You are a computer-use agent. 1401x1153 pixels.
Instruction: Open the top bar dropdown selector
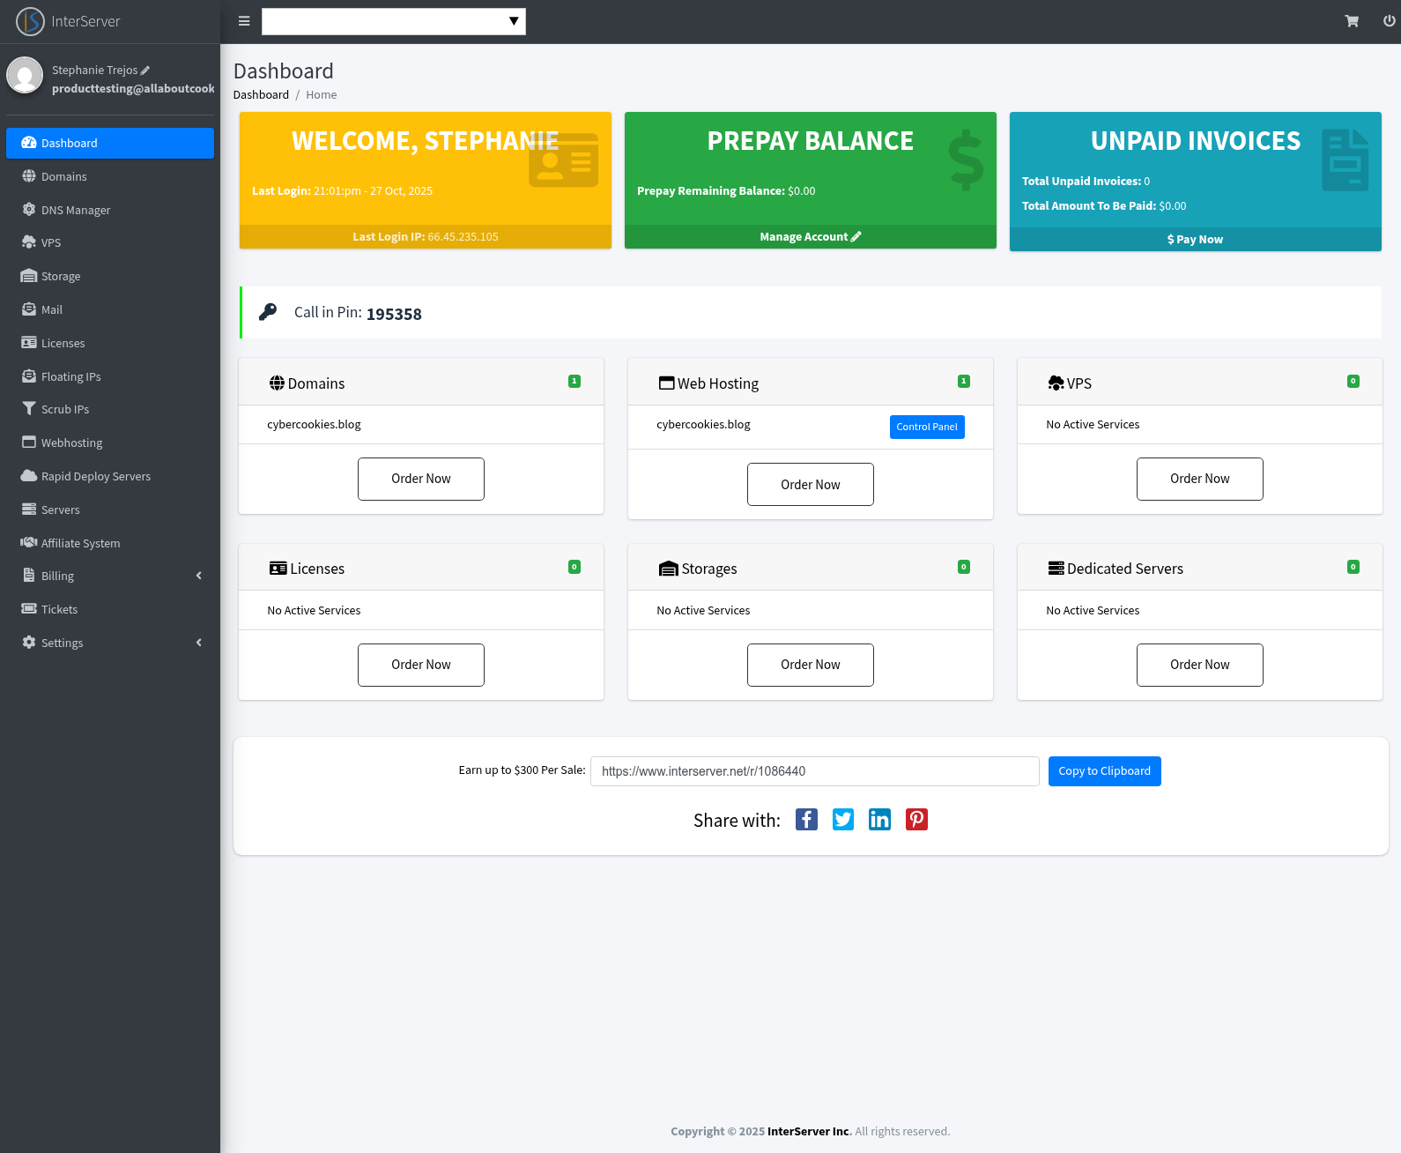[394, 21]
